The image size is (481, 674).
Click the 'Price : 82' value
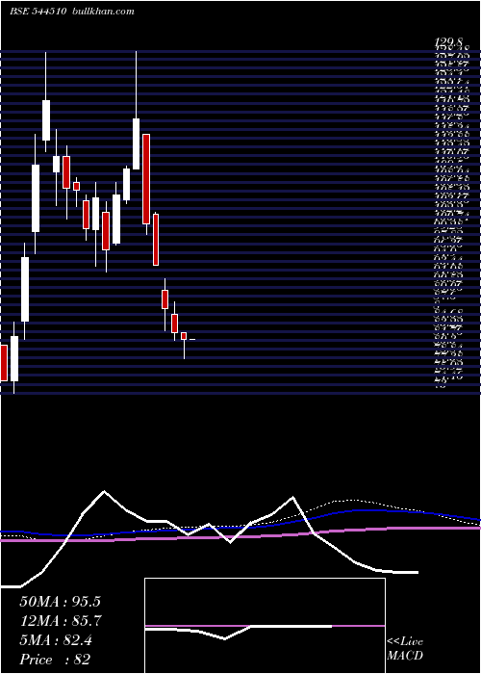coord(55,660)
